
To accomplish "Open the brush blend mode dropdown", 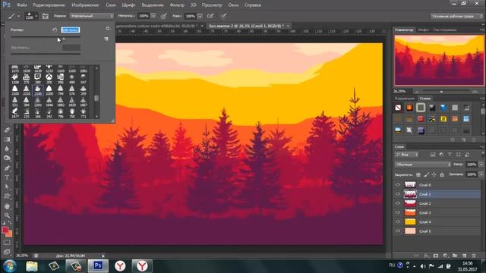I will pos(92,16).
